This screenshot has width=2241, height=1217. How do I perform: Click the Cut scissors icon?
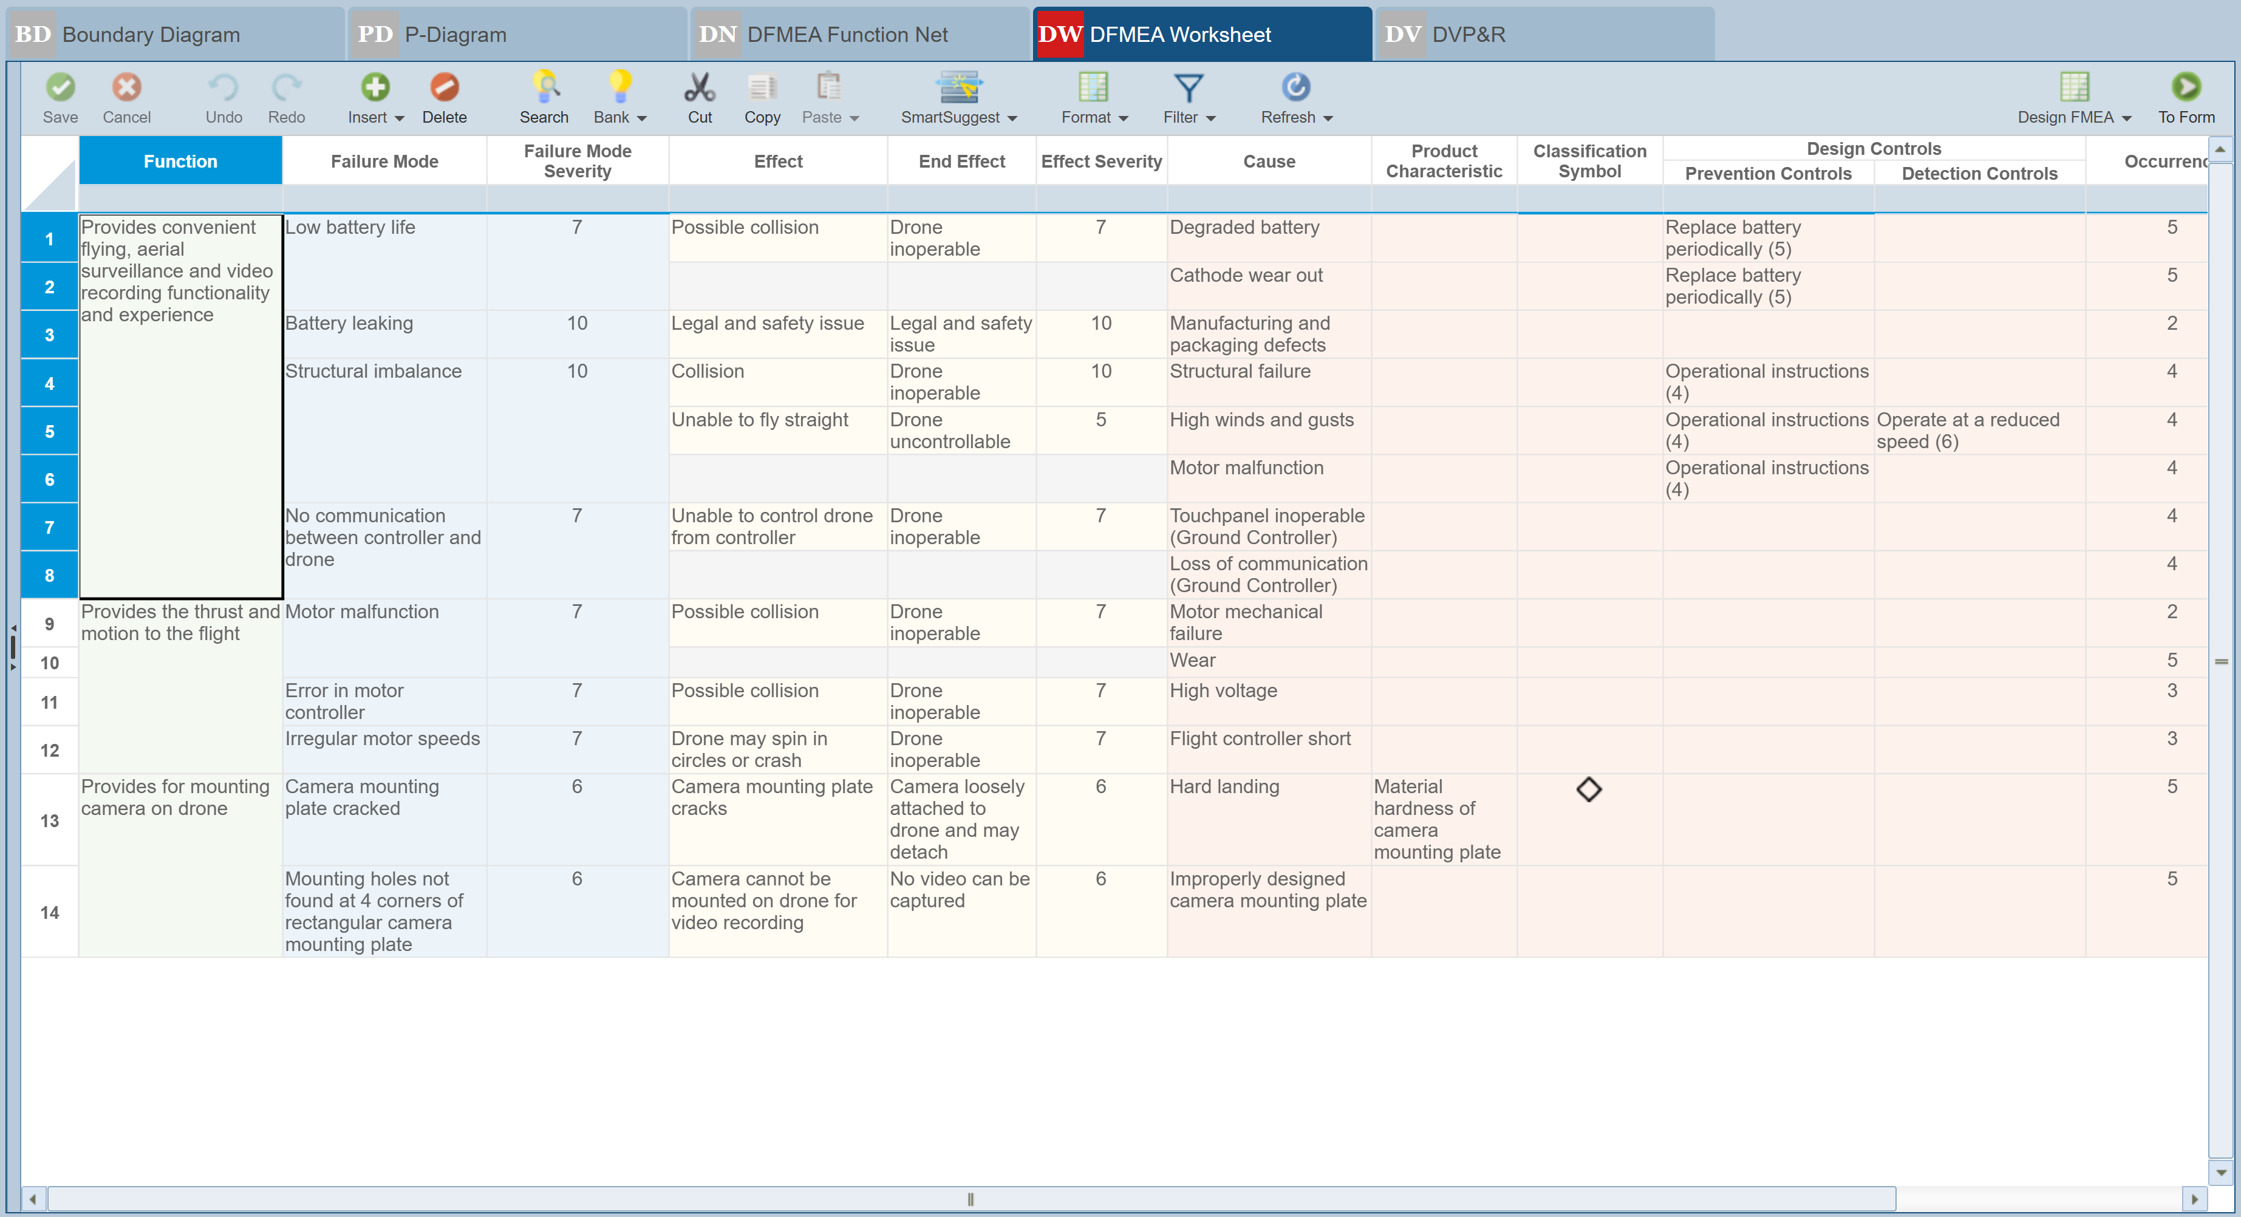700,87
